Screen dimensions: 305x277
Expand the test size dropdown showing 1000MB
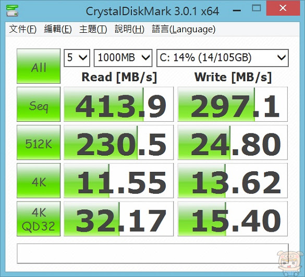pyautogui.click(x=123, y=58)
